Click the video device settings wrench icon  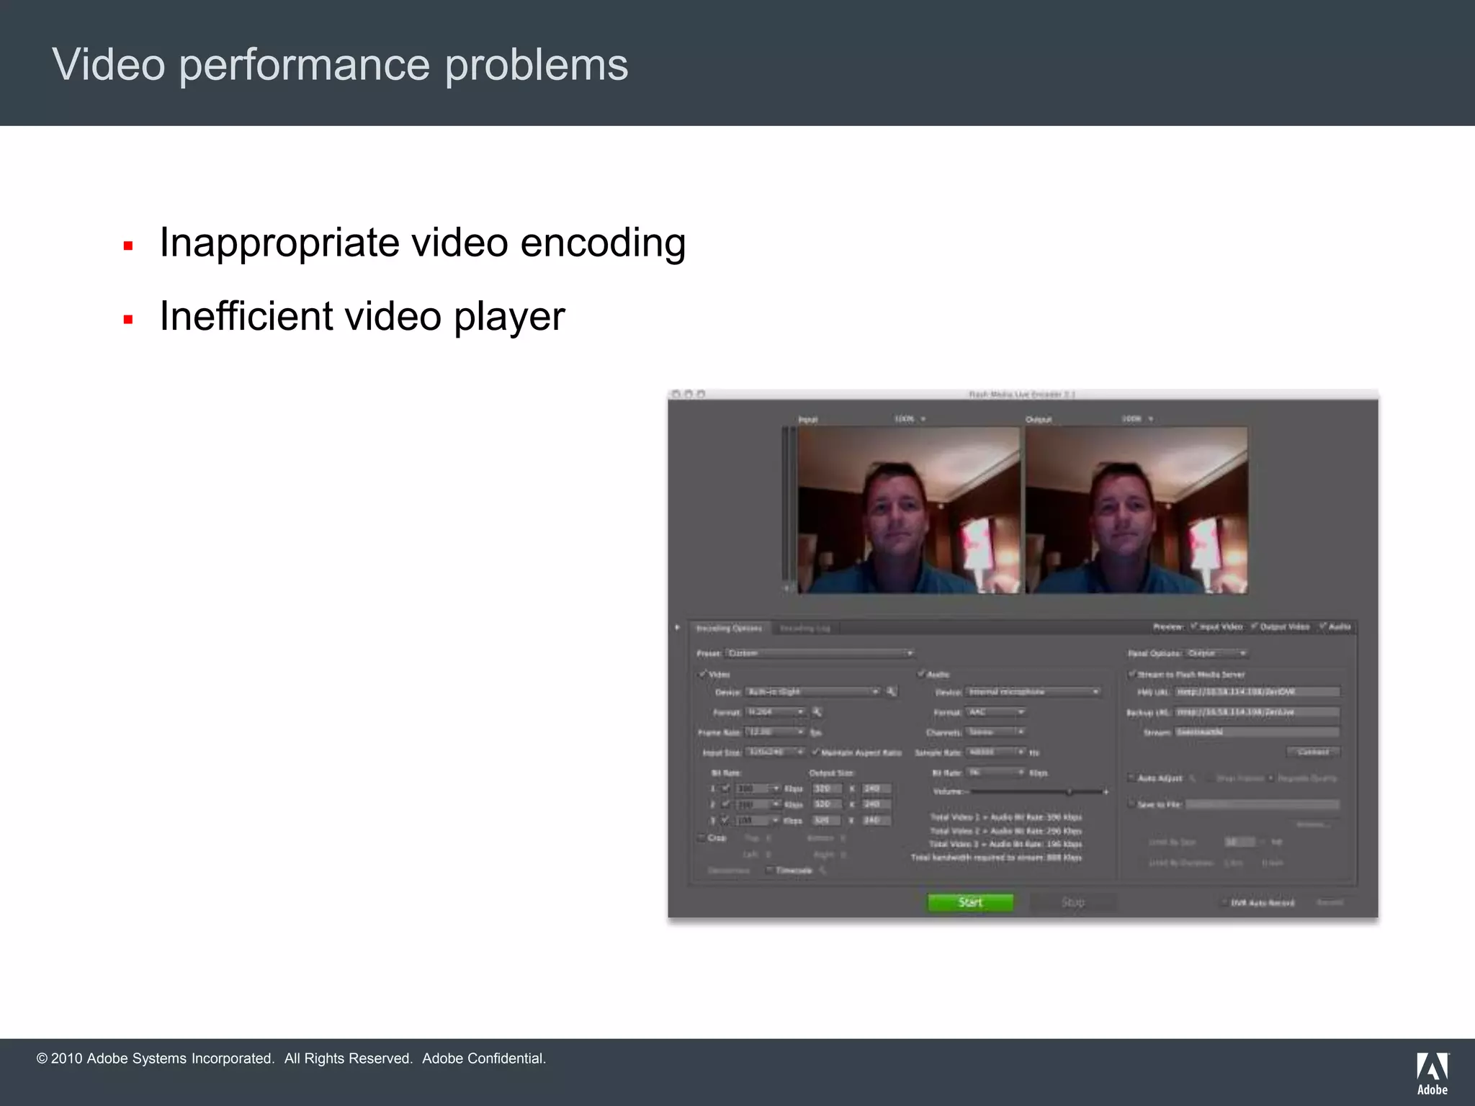coord(892,691)
